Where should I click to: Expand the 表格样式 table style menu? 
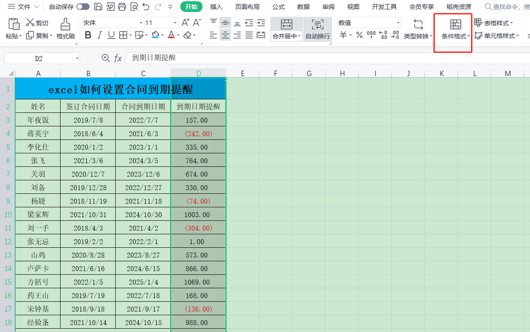coord(494,23)
